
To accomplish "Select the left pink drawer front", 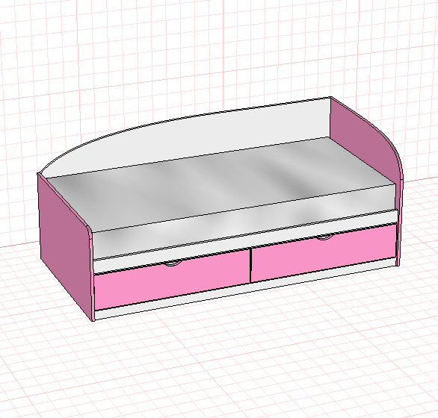I will click(173, 280).
